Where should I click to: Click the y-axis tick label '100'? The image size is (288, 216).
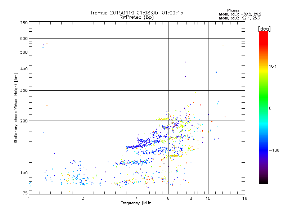(x=24, y=173)
